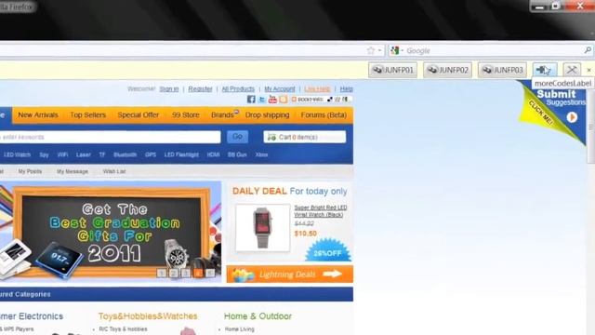Screen dimensions: 595x335
Task: Click the JUNFP03 coupon code button
Action: coord(502,70)
